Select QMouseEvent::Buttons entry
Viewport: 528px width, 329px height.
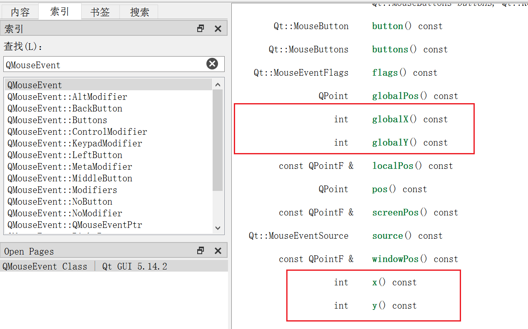click(57, 120)
